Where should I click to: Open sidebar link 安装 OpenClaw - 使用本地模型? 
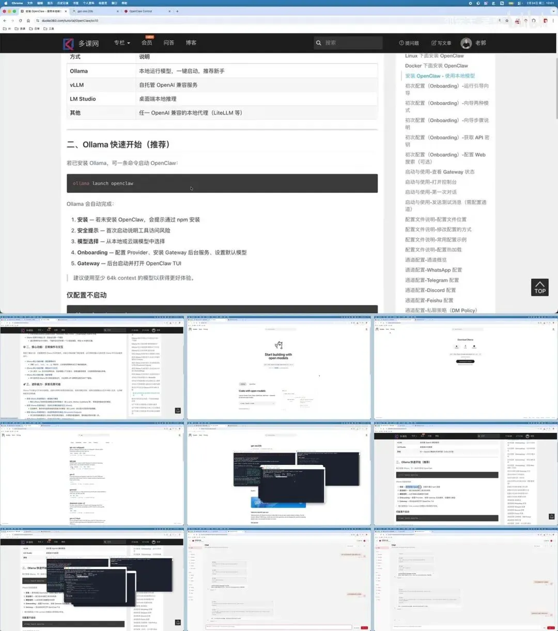click(x=440, y=76)
